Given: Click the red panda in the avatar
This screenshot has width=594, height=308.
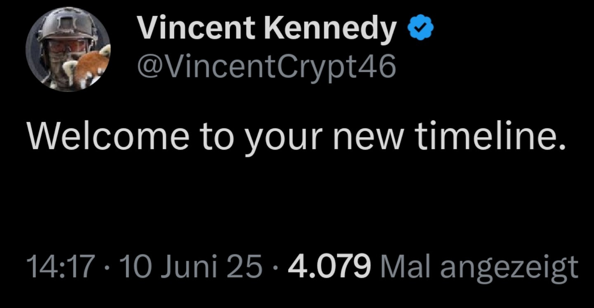Looking at the screenshot, I should (x=90, y=65).
